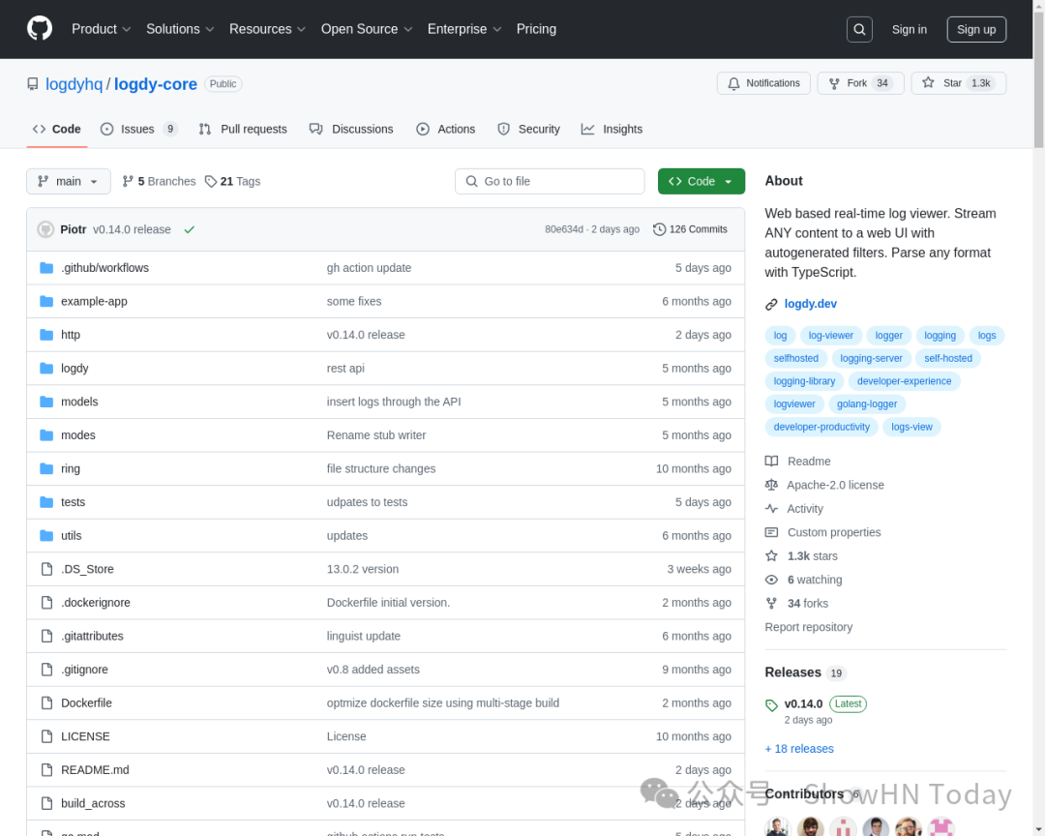Click the link icon beside logdy.dev
This screenshot has height=836, width=1045.
(771, 304)
